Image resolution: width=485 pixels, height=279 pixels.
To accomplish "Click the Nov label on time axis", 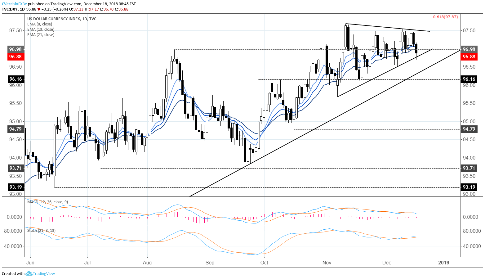I will click(x=327, y=263).
